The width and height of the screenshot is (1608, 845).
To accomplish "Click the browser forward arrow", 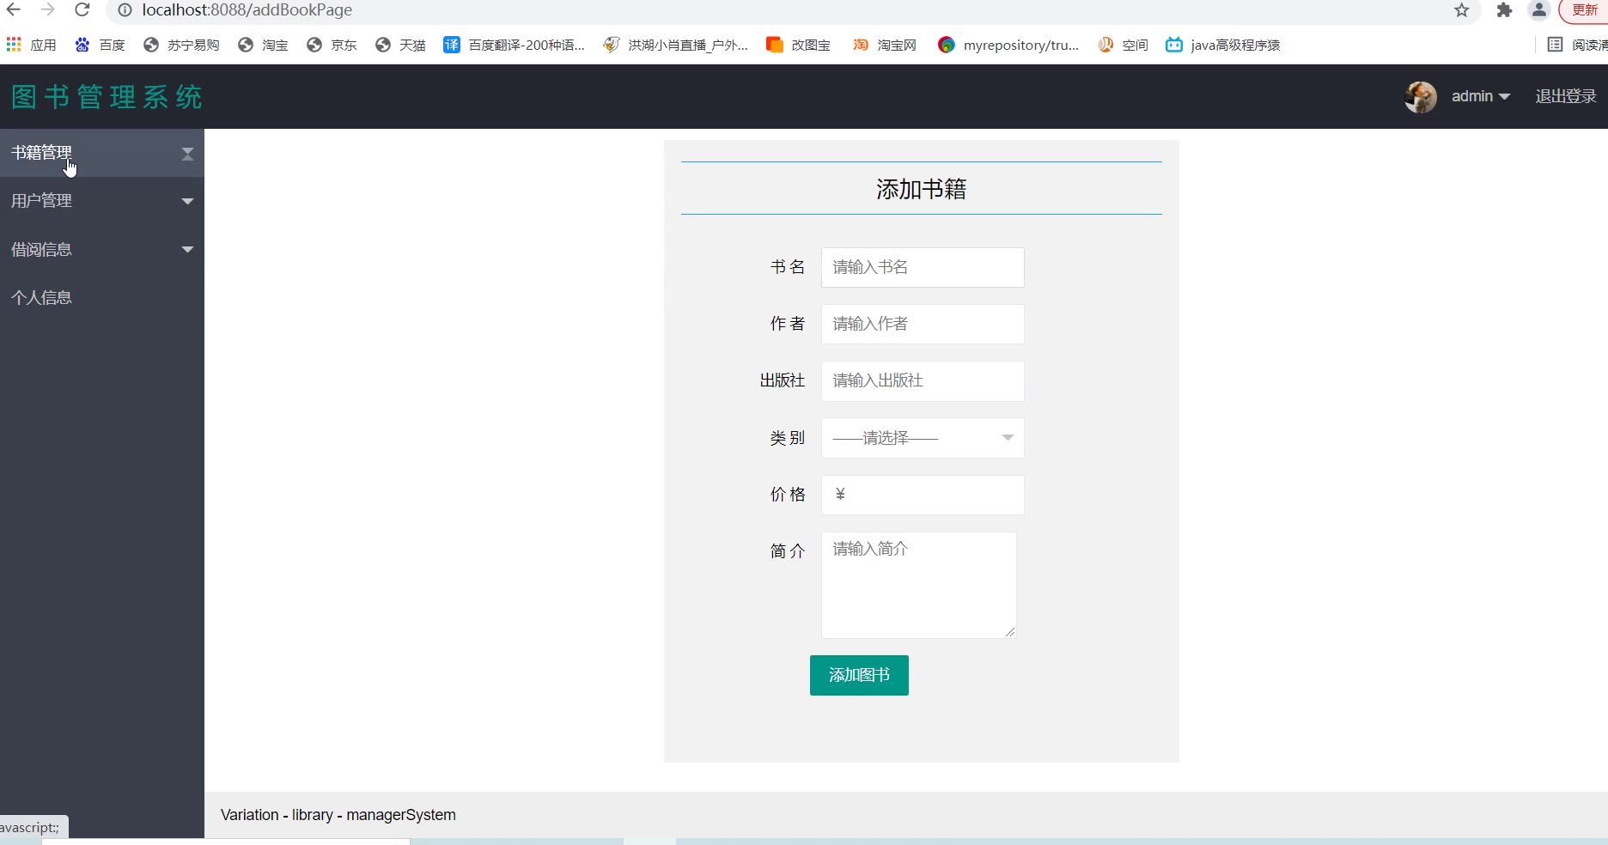I will pos(48,10).
